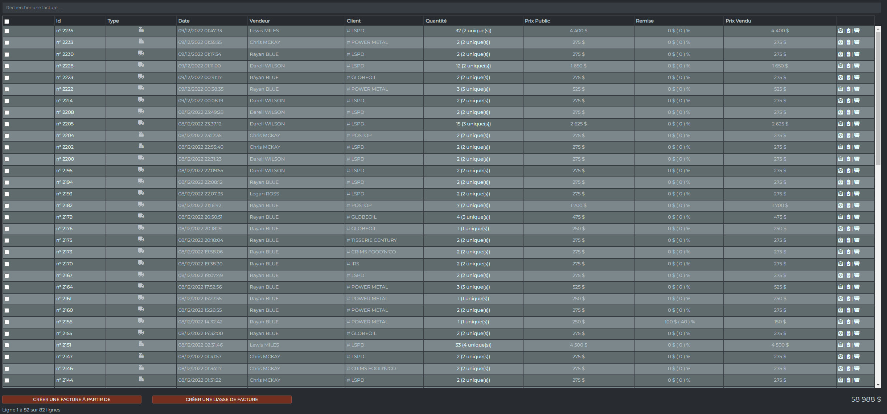
Task: Click the clipboard-check icon for invoice n° 2151
Action: (x=849, y=345)
